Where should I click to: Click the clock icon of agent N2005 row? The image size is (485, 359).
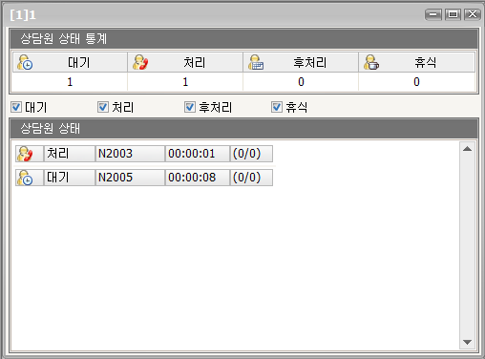coord(25,178)
